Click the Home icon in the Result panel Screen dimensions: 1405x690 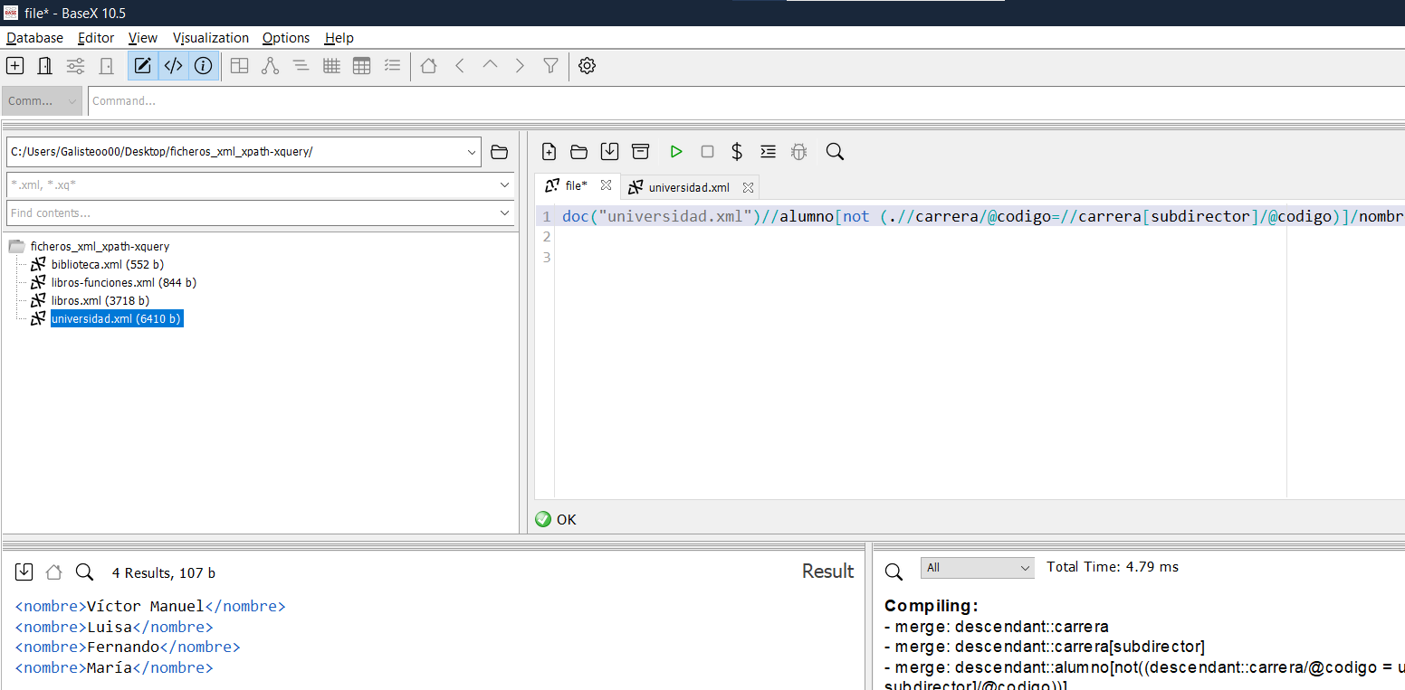[x=53, y=572]
